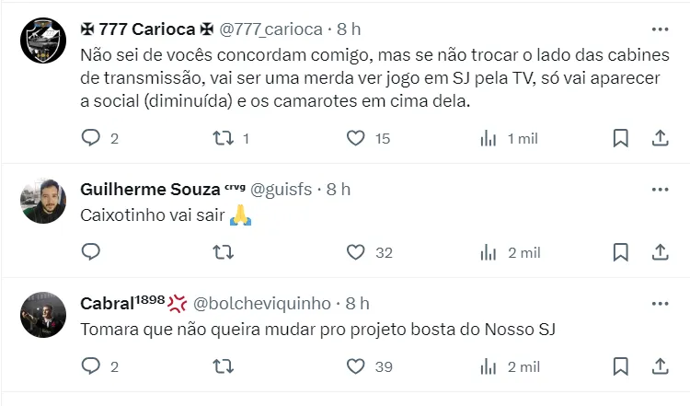Reply to 777 Carioca's tweet
This screenshot has height=406, width=690.
(x=90, y=138)
